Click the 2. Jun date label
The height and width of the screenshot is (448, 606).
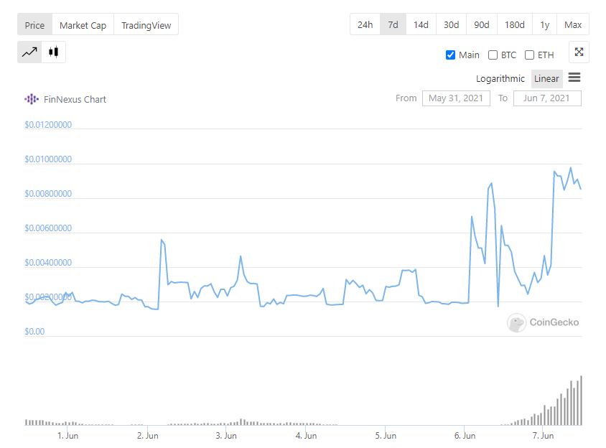148,436
